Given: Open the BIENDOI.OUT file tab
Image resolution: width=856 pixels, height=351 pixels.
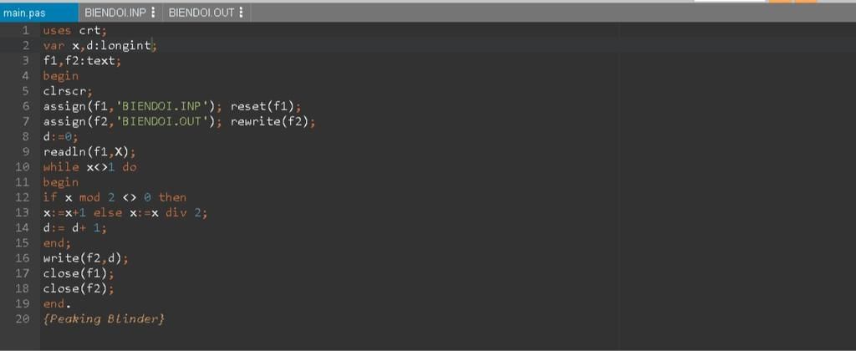Looking at the screenshot, I should pyautogui.click(x=201, y=13).
